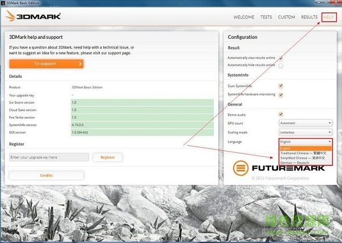Image resolution: width=342 pixels, height=243 pixels.
Task: Select the HELP tab
Action: (x=328, y=17)
